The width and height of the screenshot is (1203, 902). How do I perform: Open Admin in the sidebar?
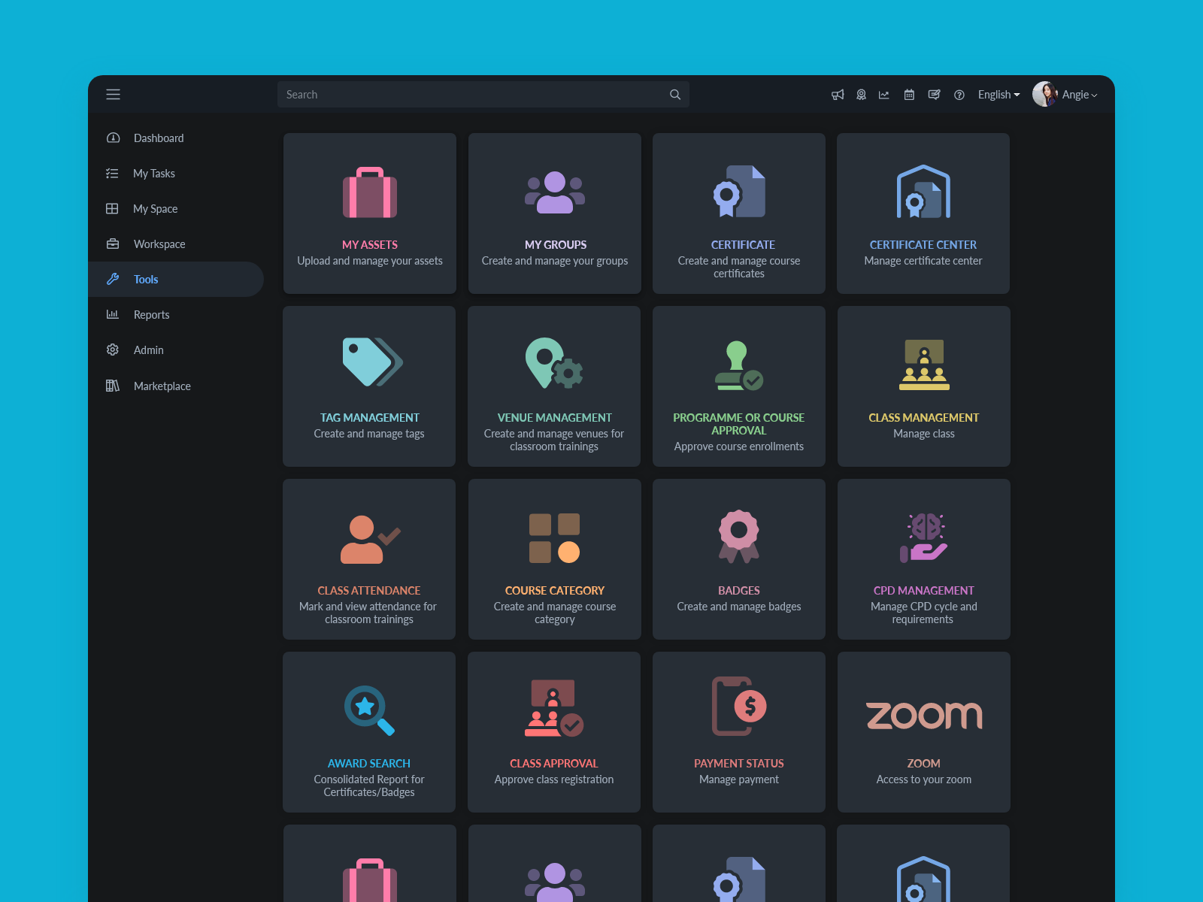(x=176, y=350)
